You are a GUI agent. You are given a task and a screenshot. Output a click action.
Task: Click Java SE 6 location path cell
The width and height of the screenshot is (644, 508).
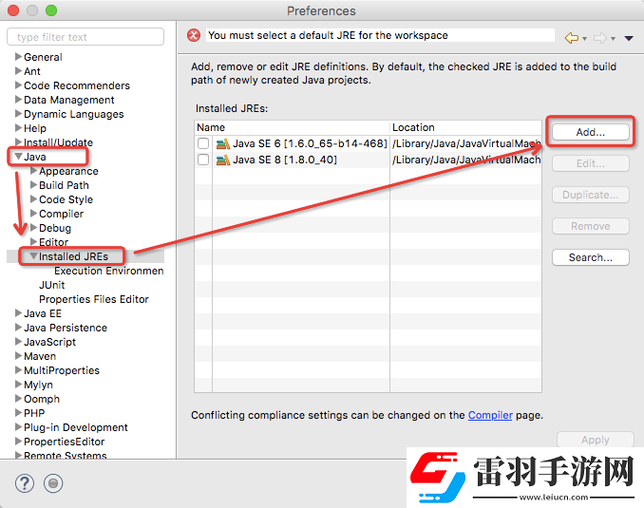click(466, 143)
